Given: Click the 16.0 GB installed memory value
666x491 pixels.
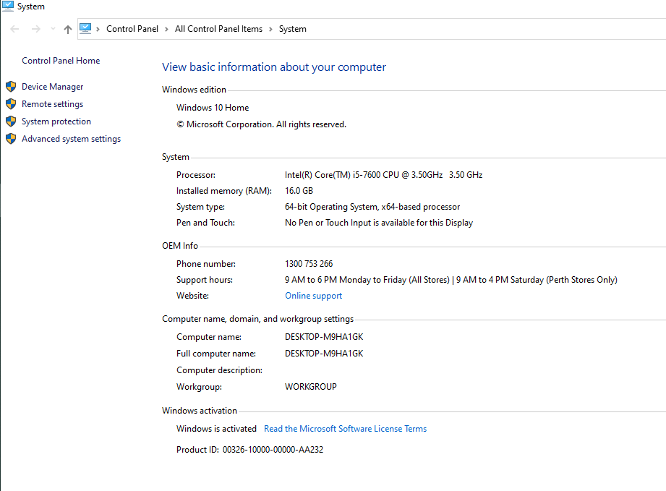Looking at the screenshot, I should pos(299,191).
